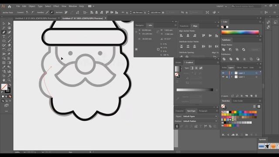Click the X coordinate field in control bar
The height and width of the screenshot is (157, 279).
[x=138, y=13]
